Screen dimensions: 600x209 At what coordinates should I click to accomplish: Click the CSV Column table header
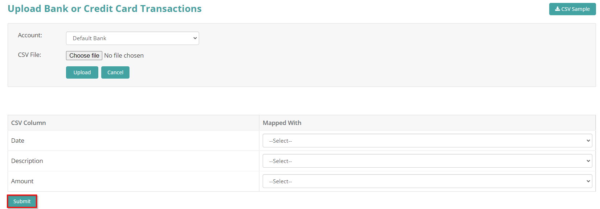tap(28, 123)
